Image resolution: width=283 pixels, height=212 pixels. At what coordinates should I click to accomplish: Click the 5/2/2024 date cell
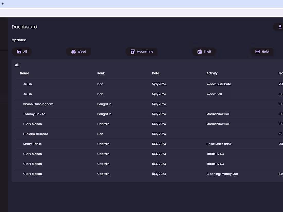159,84
